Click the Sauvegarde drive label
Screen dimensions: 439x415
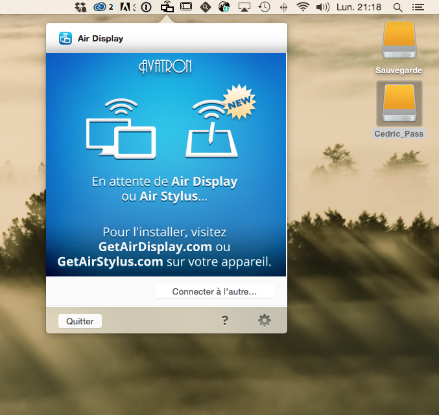click(399, 71)
